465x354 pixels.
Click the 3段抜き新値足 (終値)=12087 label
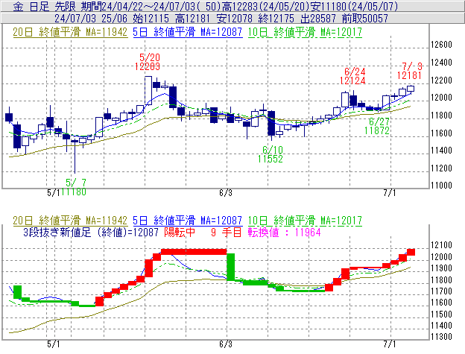pyautogui.click(x=91, y=232)
